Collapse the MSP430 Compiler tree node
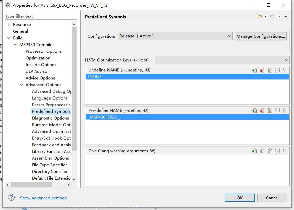Image resolution: width=294 pixels, height=210 pixels. pyautogui.click(x=15, y=45)
